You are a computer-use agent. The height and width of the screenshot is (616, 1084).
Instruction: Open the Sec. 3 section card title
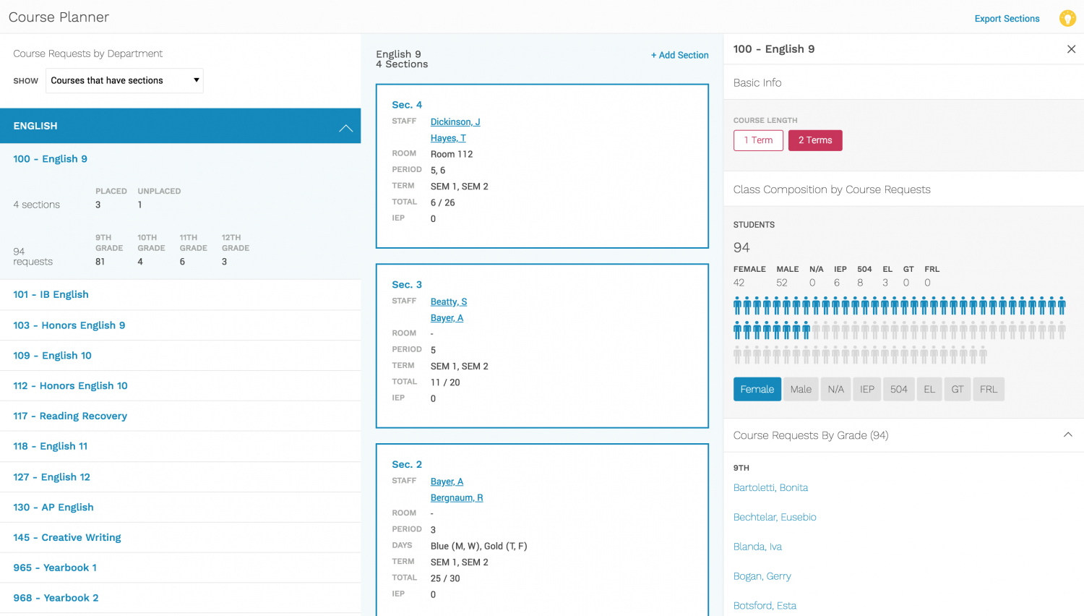[407, 285]
